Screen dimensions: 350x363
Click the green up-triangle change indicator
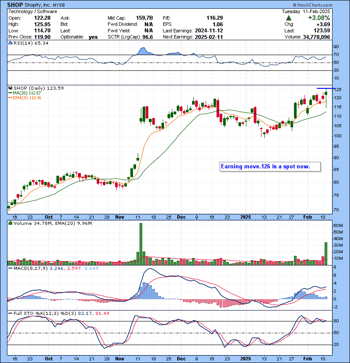288,18
